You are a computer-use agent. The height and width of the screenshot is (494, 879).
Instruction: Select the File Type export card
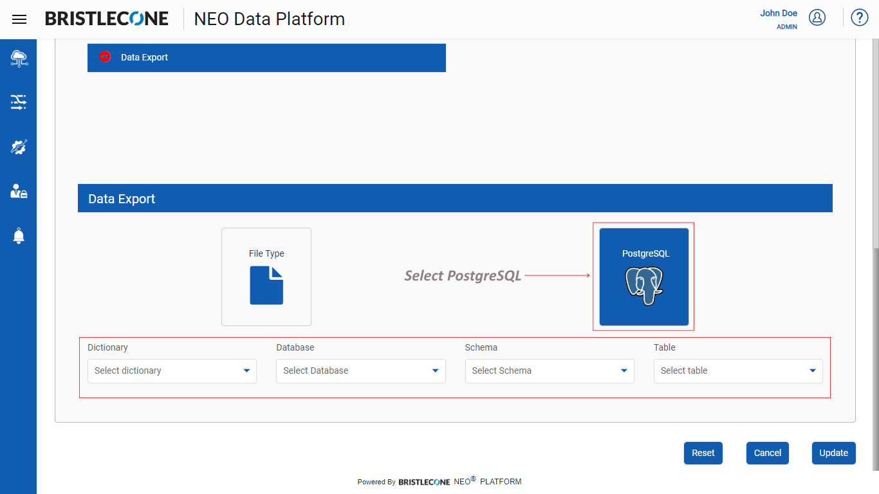point(266,277)
